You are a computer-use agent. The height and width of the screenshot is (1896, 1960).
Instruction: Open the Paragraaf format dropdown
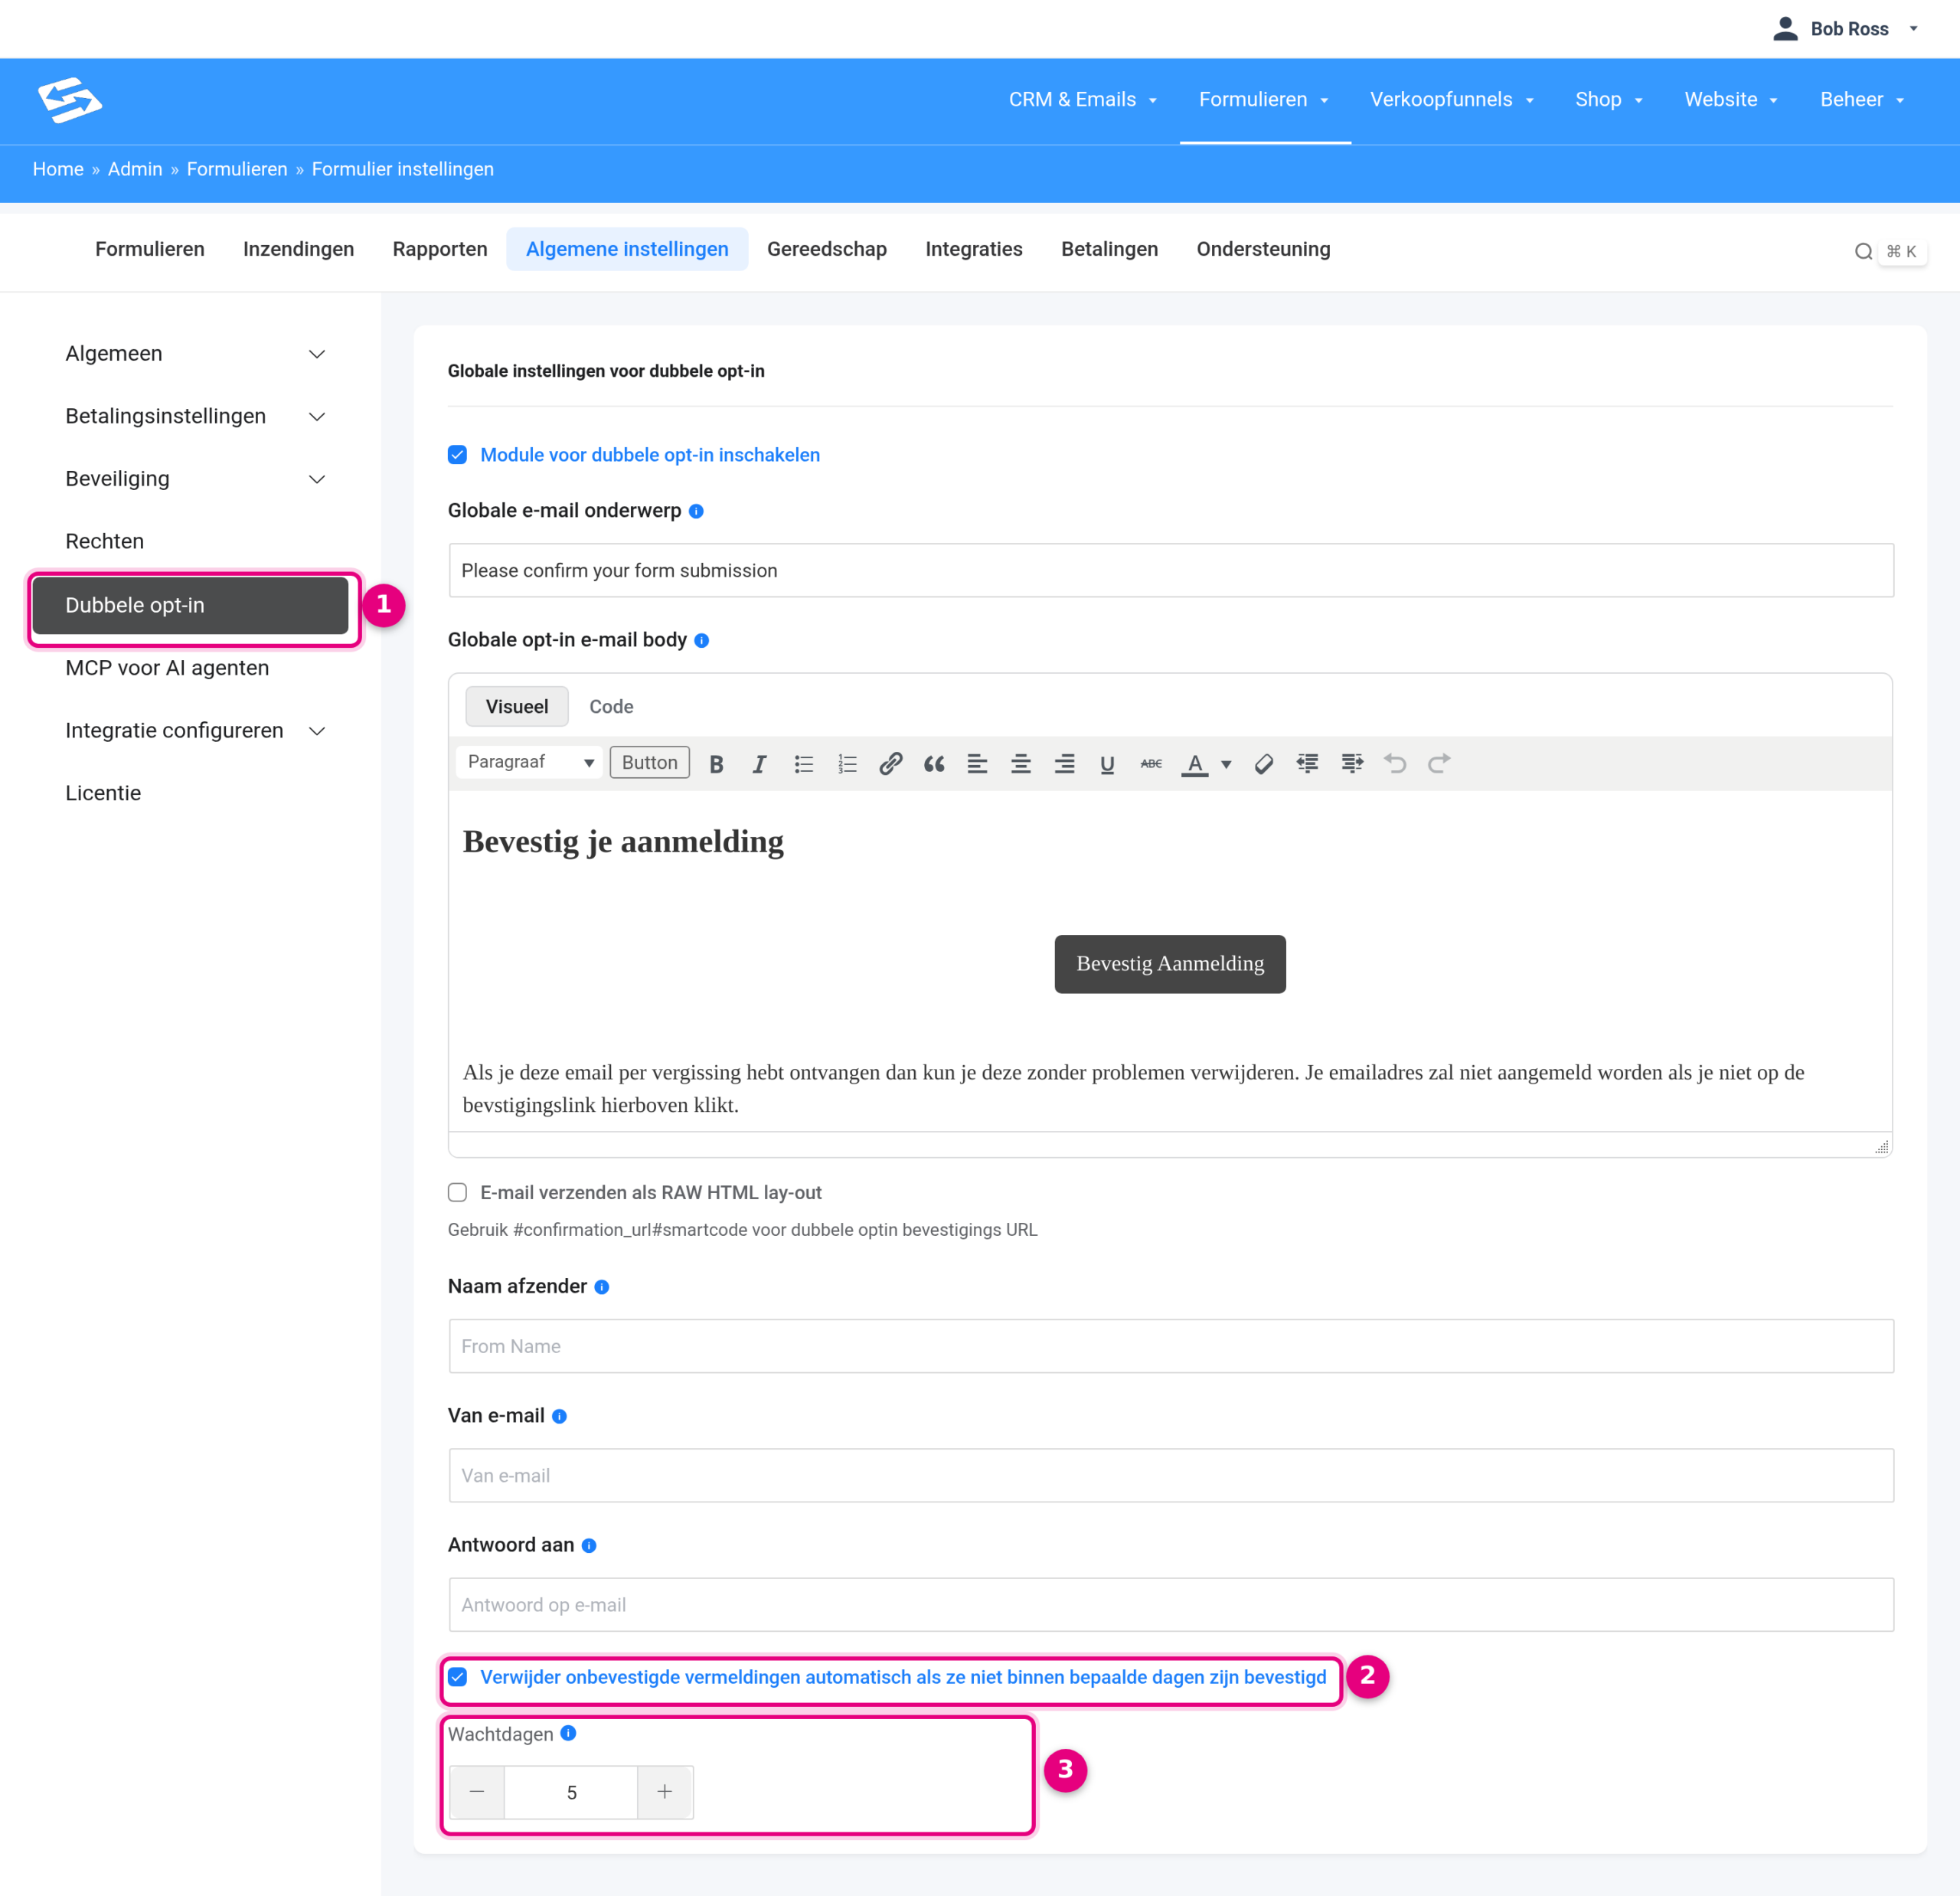[530, 762]
